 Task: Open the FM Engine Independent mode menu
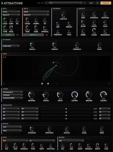pyautogui.click(x=11, y=46)
